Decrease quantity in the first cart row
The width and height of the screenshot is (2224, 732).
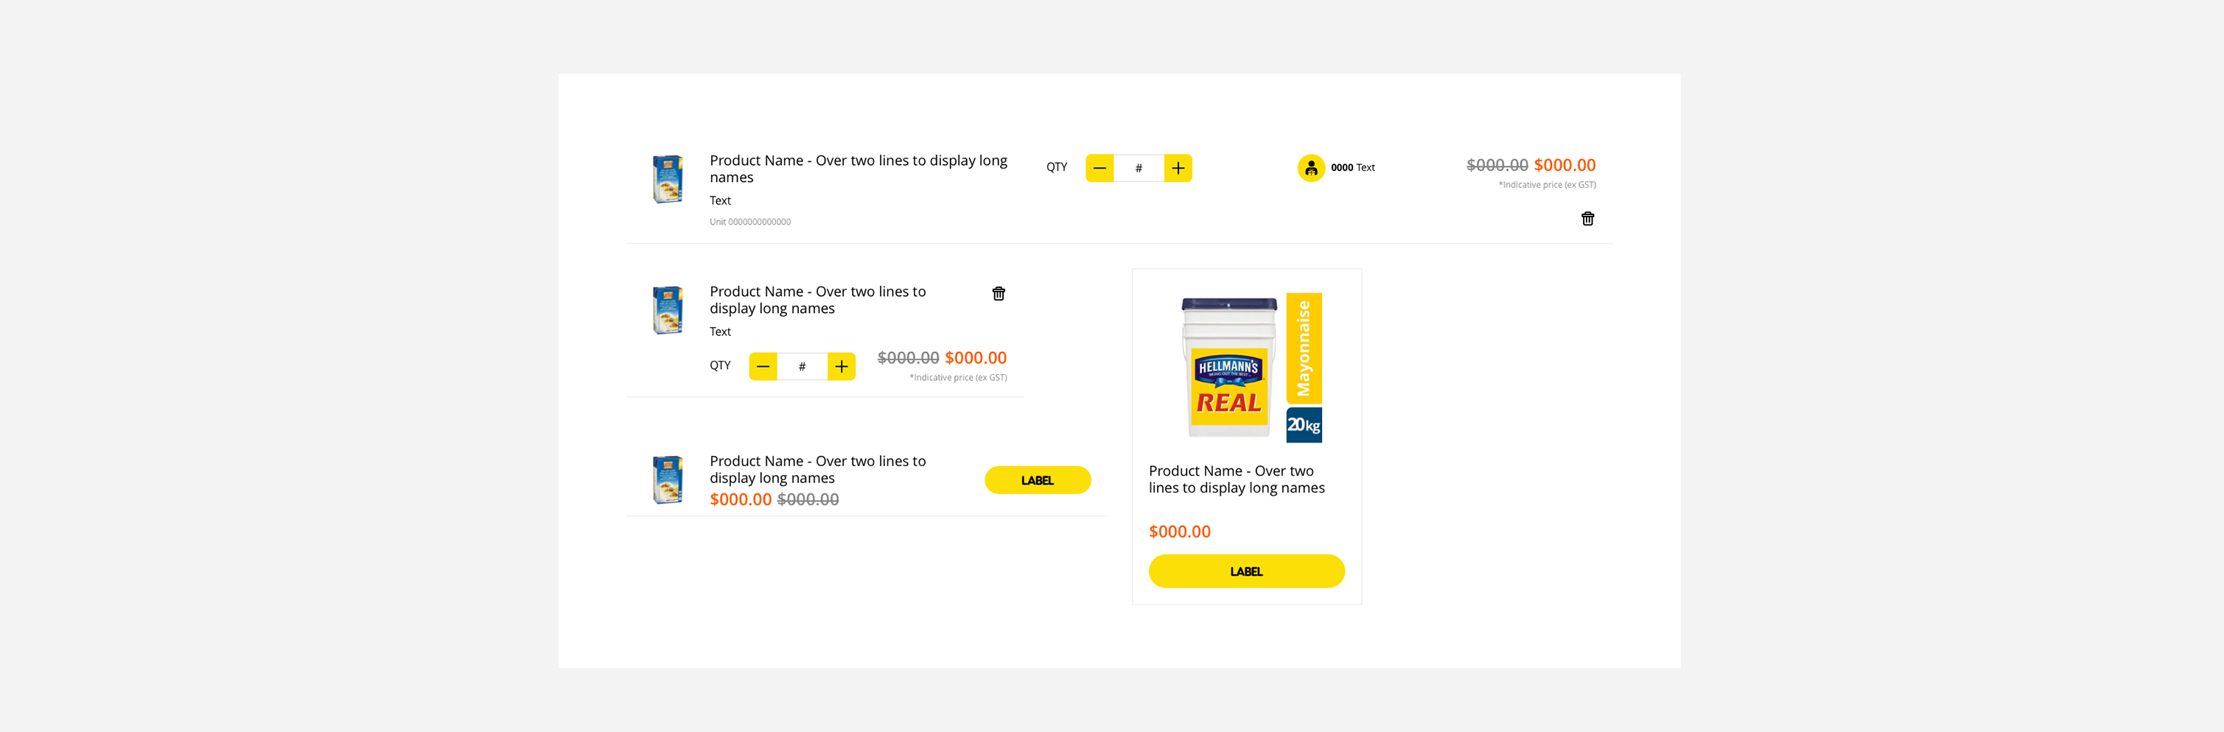point(1099,169)
